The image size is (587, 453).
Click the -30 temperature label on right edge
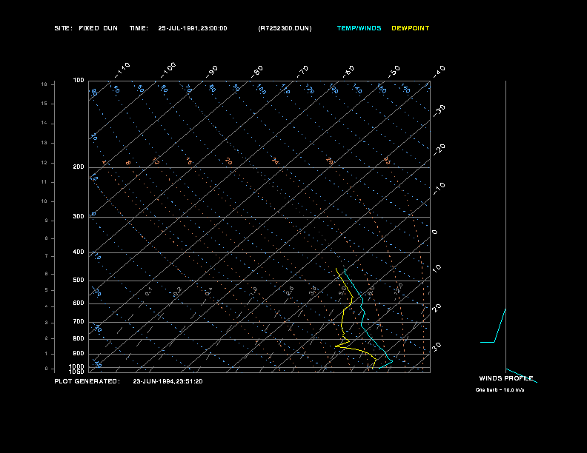coord(440,111)
